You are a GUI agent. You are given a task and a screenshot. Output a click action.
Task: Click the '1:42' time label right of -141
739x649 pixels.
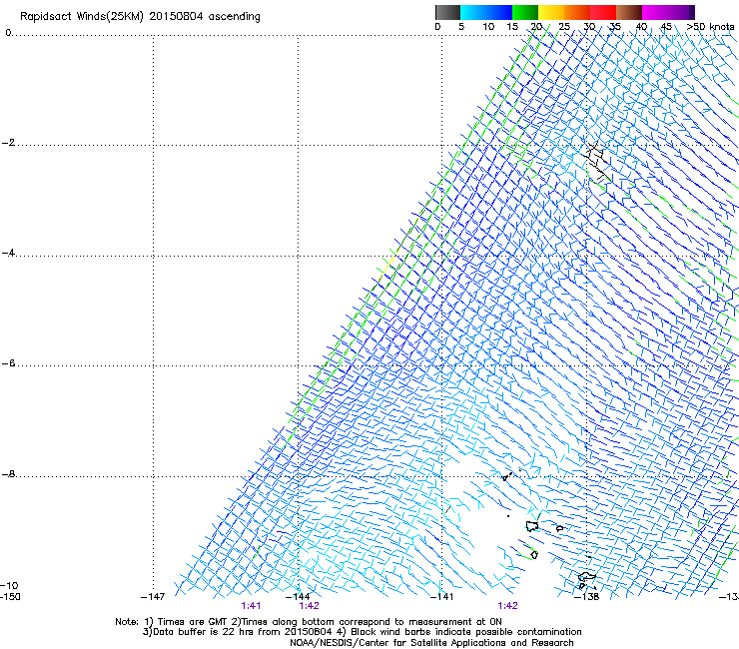tap(507, 606)
